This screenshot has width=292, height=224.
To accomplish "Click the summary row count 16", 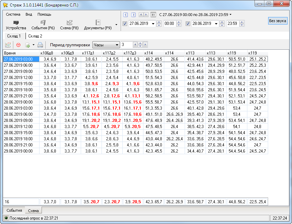I will tap(21, 202).
